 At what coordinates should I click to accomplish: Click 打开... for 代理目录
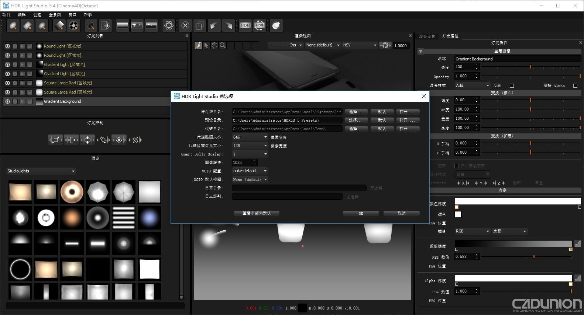point(408,129)
